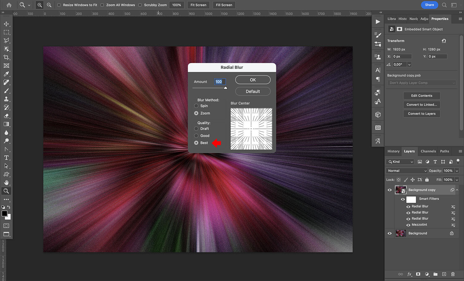The height and width of the screenshot is (281, 464).
Task: Select the Crop tool
Action: [6, 57]
